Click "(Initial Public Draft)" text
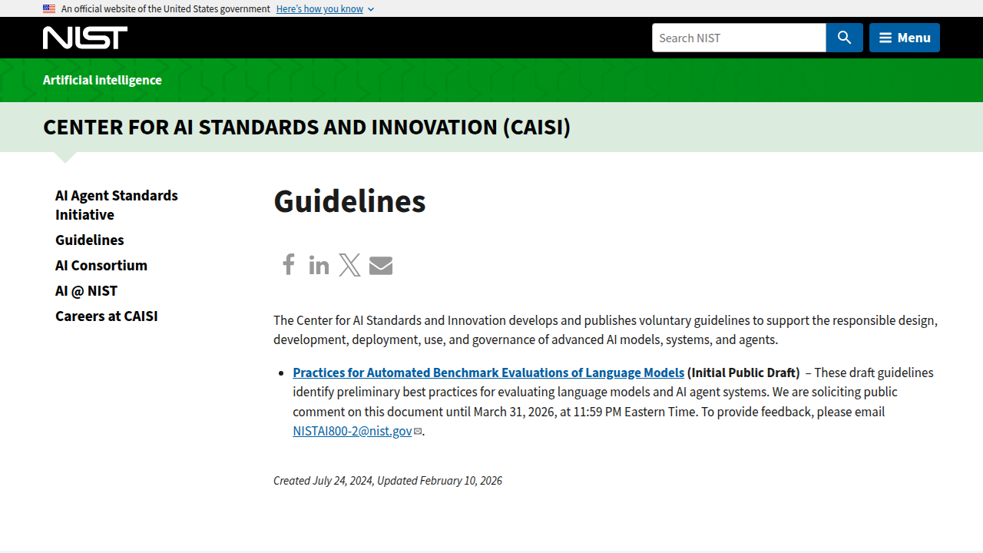Viewport: 983px width, 553px height. coord(743,373)
